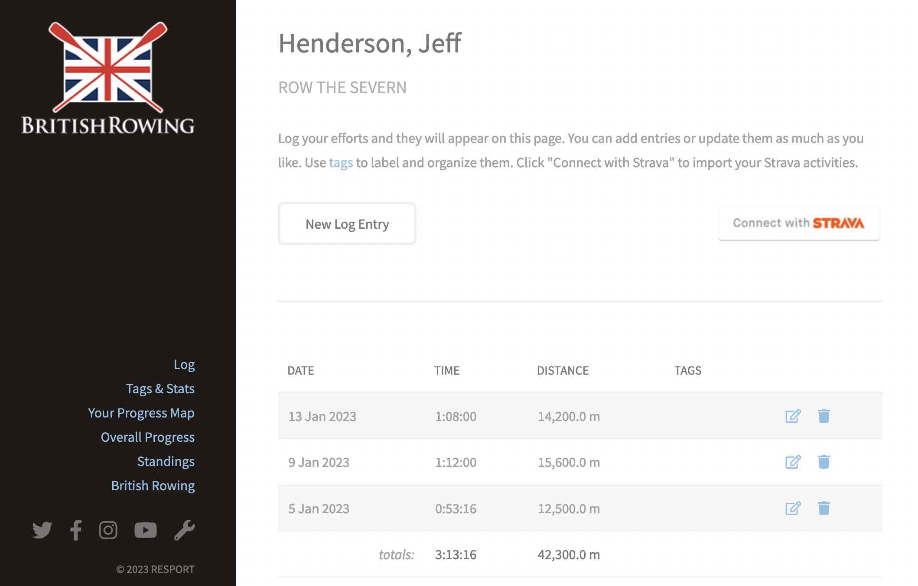Click the '14,200.0 m' distance value
This screenshot has width=918, height=586.
tap(569, 416)
